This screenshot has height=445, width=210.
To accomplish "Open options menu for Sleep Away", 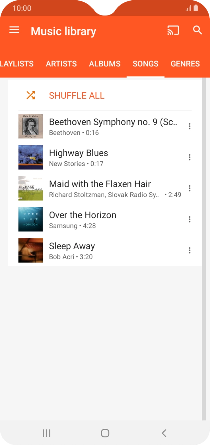I will 189,250.
